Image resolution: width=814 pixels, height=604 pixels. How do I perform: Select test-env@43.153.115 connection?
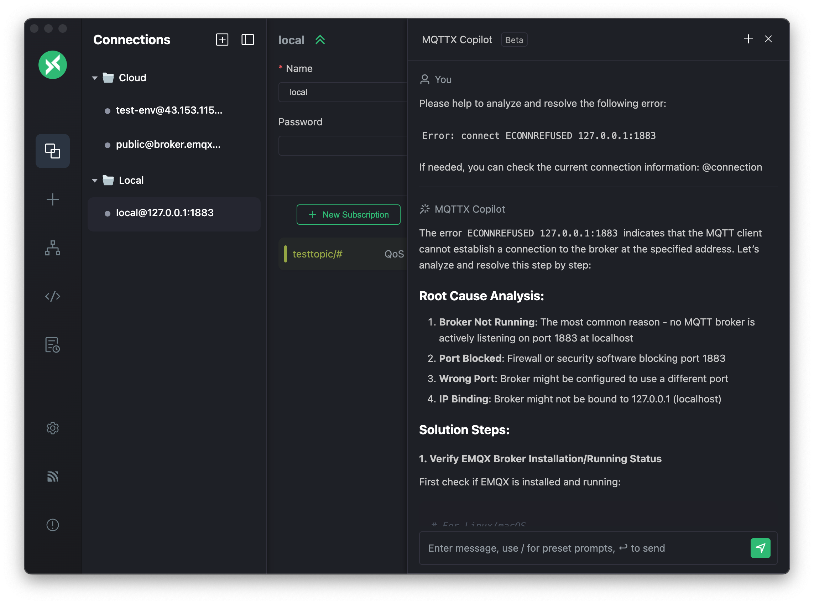tap(168, 110)
